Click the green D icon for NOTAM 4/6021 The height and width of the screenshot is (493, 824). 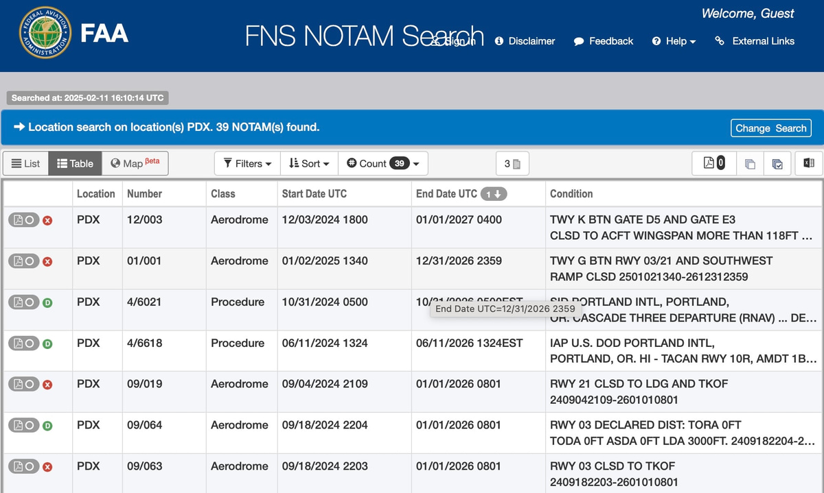[x=47, y=302]
